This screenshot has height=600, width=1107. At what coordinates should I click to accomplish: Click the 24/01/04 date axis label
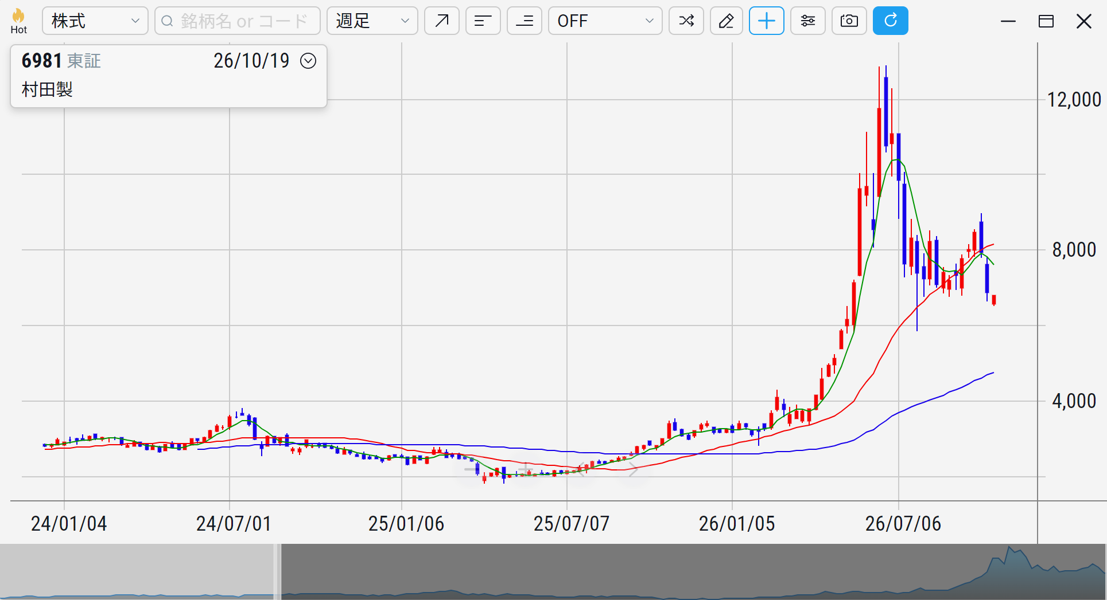69,524
